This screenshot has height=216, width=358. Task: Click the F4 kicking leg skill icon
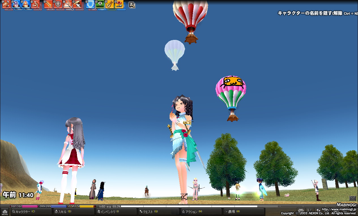(35, 4)
